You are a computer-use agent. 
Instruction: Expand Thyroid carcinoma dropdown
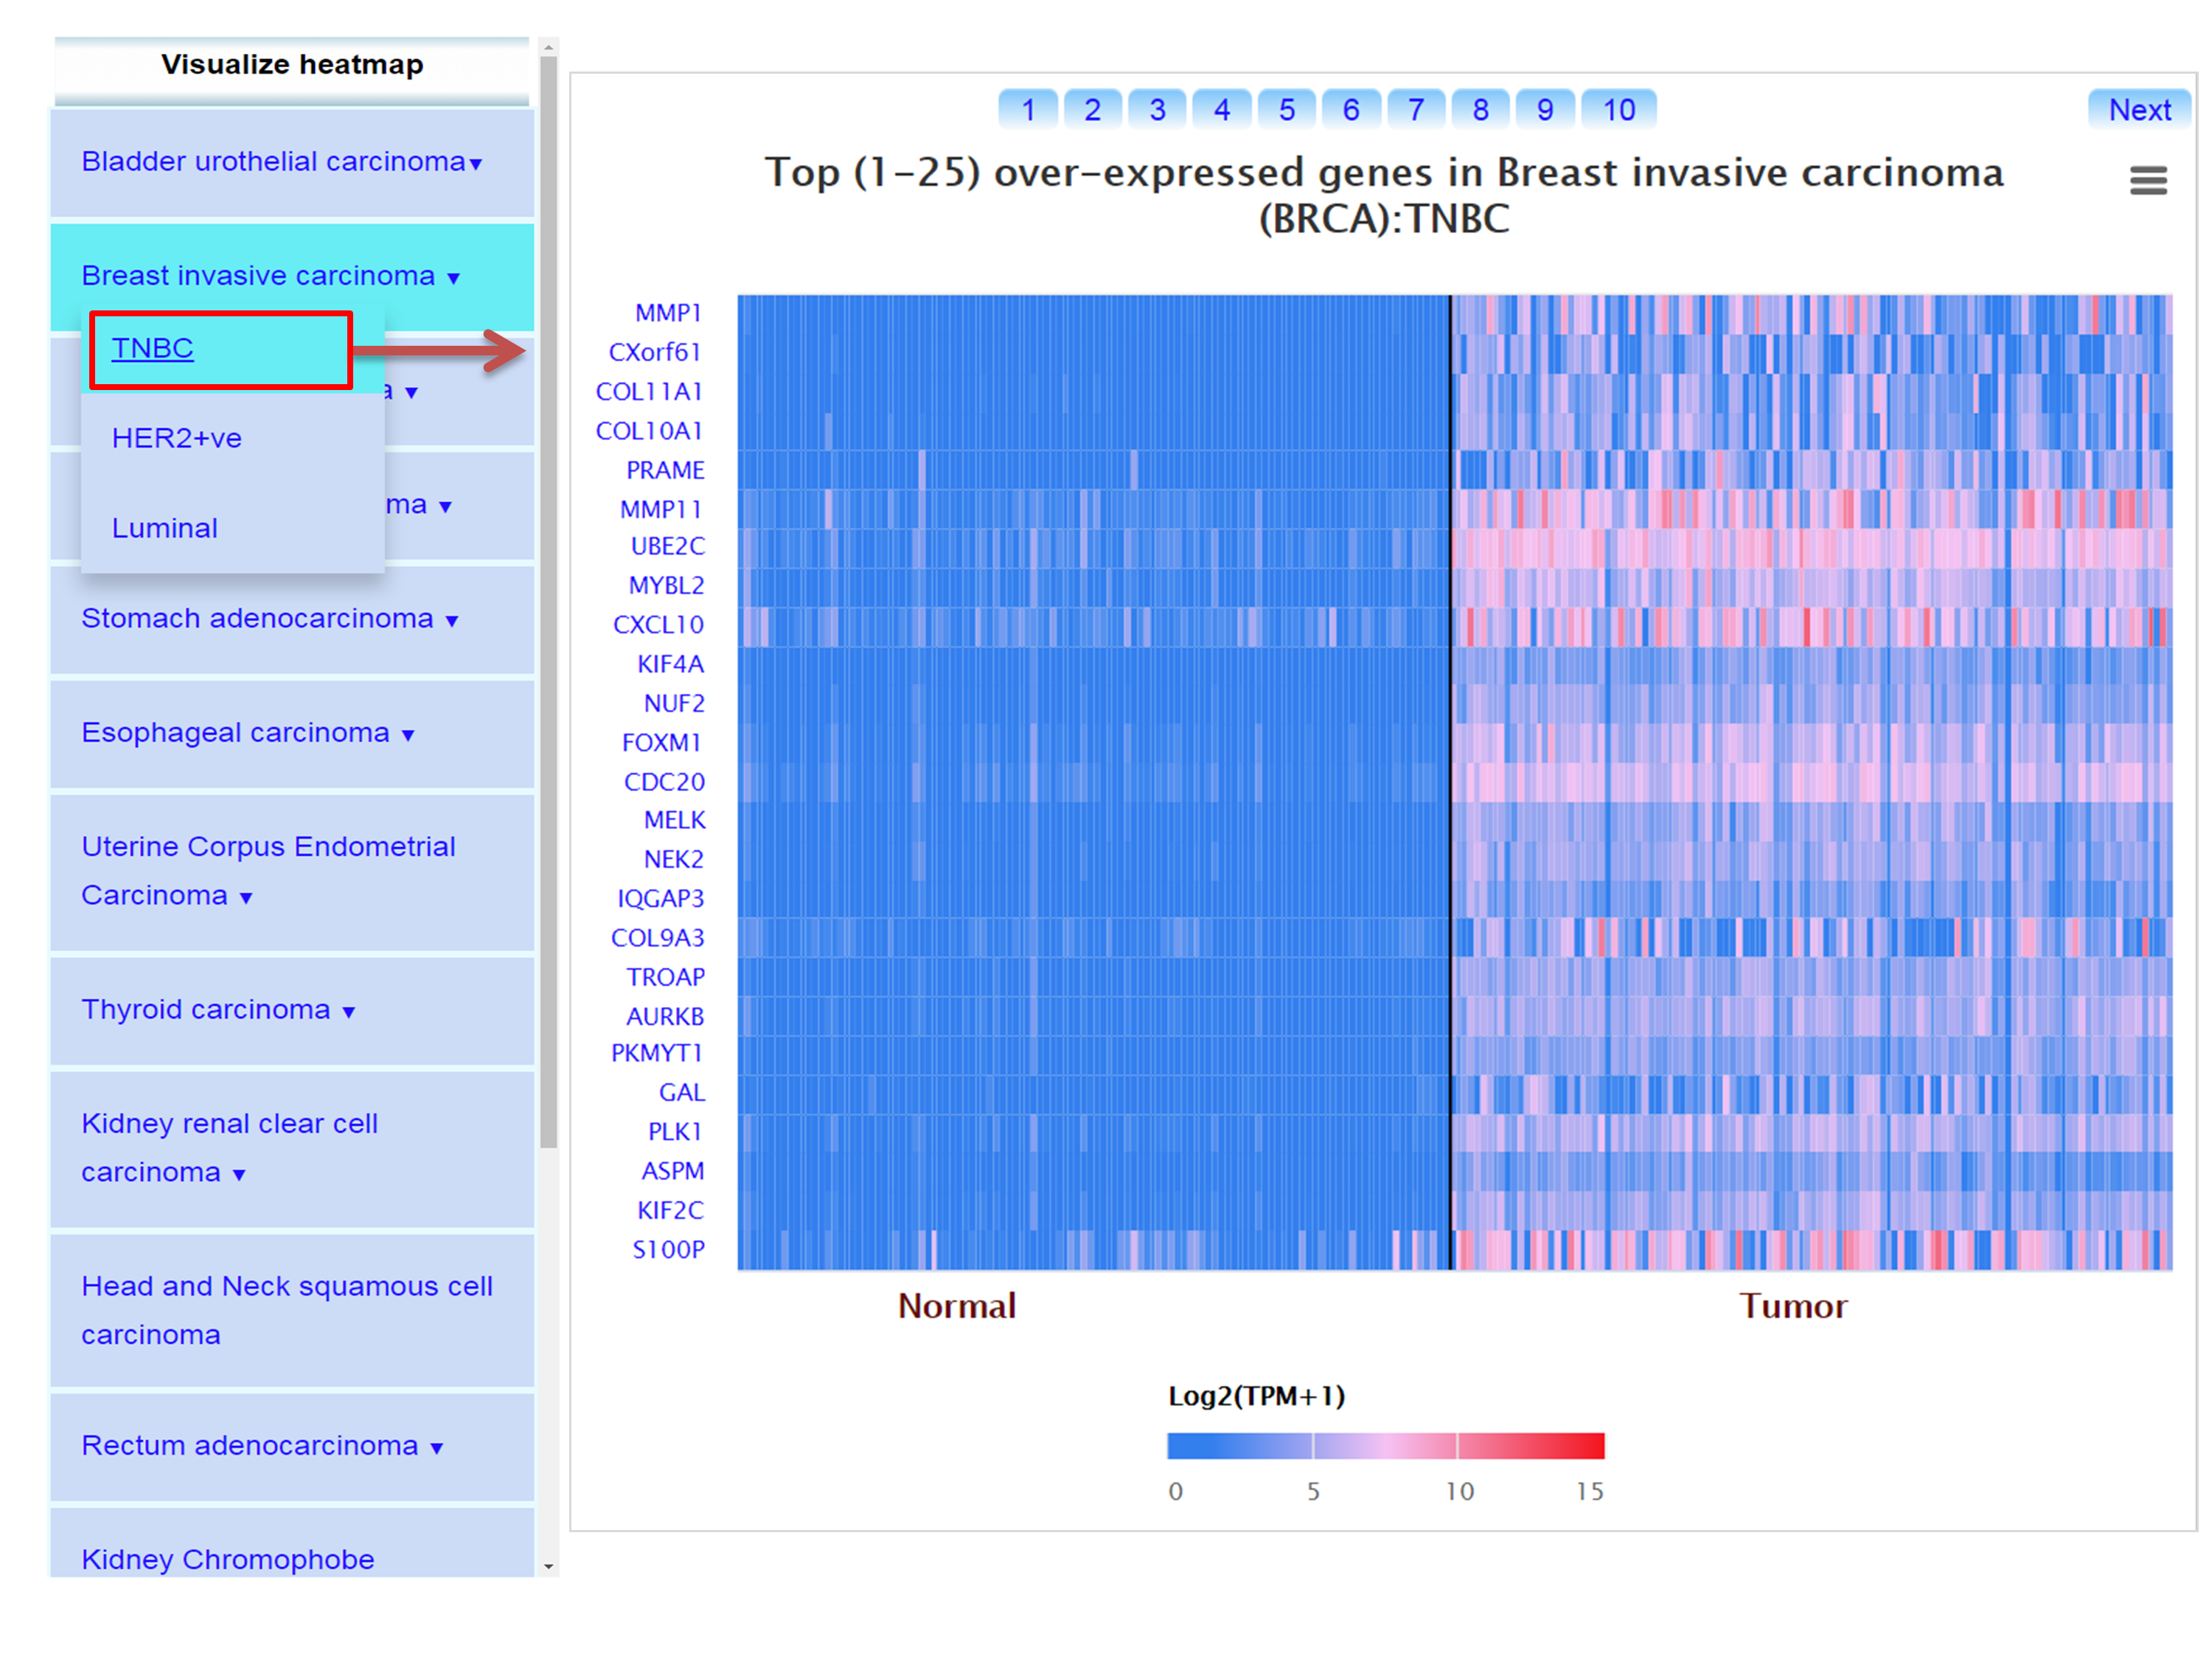click(217, 1010)
